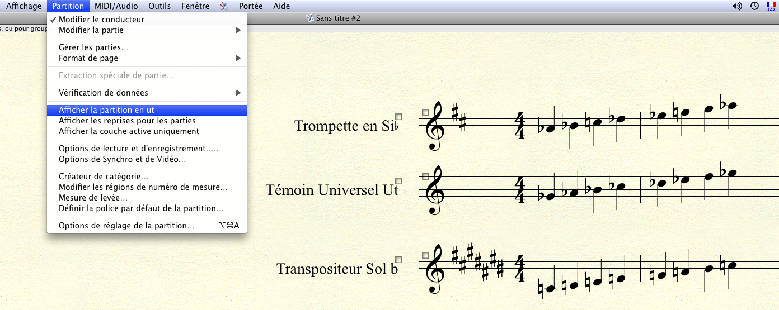Click handle next to Transpositeur Sol b name
Image resolution: width=779 pixels, height=310 pixels.
[x=398, y=260]
